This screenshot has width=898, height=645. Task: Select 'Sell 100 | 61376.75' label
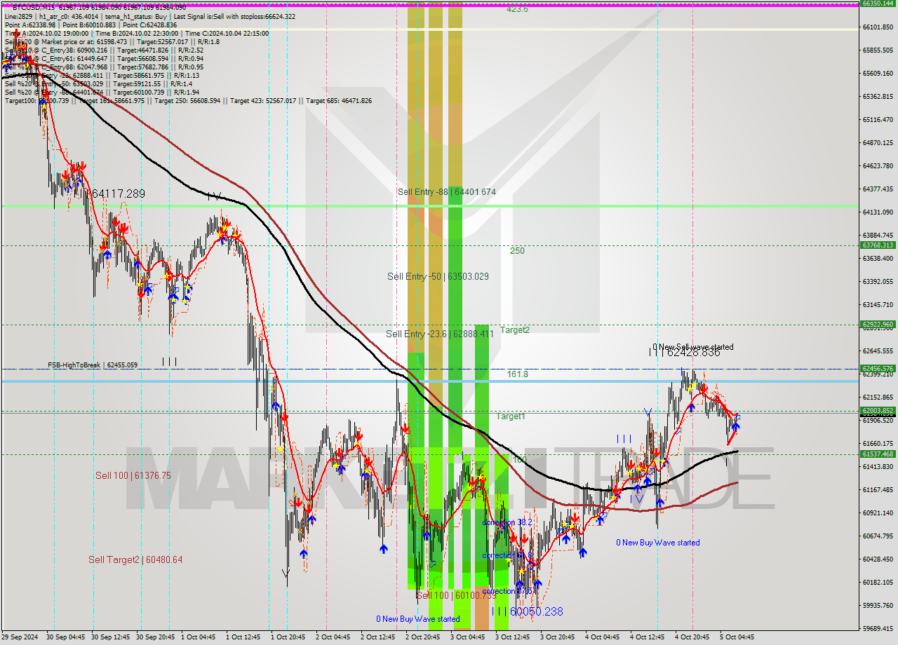tap(133, 475)
